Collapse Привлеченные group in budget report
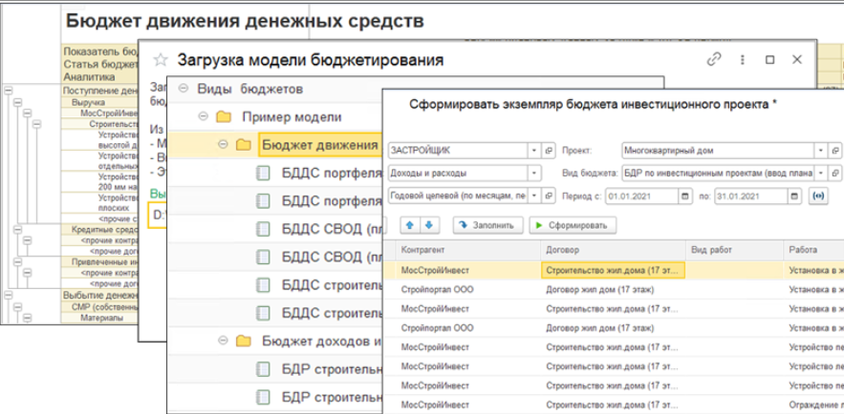Screen dimensions: 844x414 [18, 261]
